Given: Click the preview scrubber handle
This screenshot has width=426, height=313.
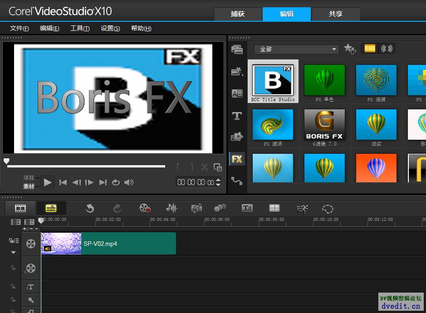Looking at the screenshot, I should (x=6, y=161).
